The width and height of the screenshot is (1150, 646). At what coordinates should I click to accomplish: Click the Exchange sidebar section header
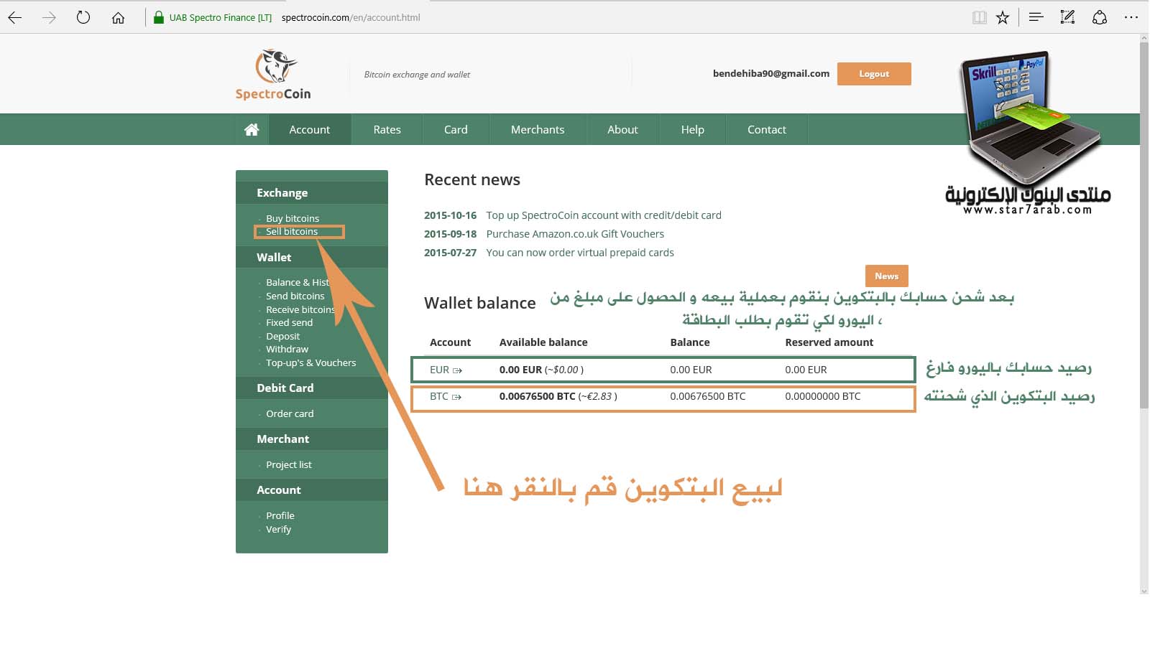(312, 193)
